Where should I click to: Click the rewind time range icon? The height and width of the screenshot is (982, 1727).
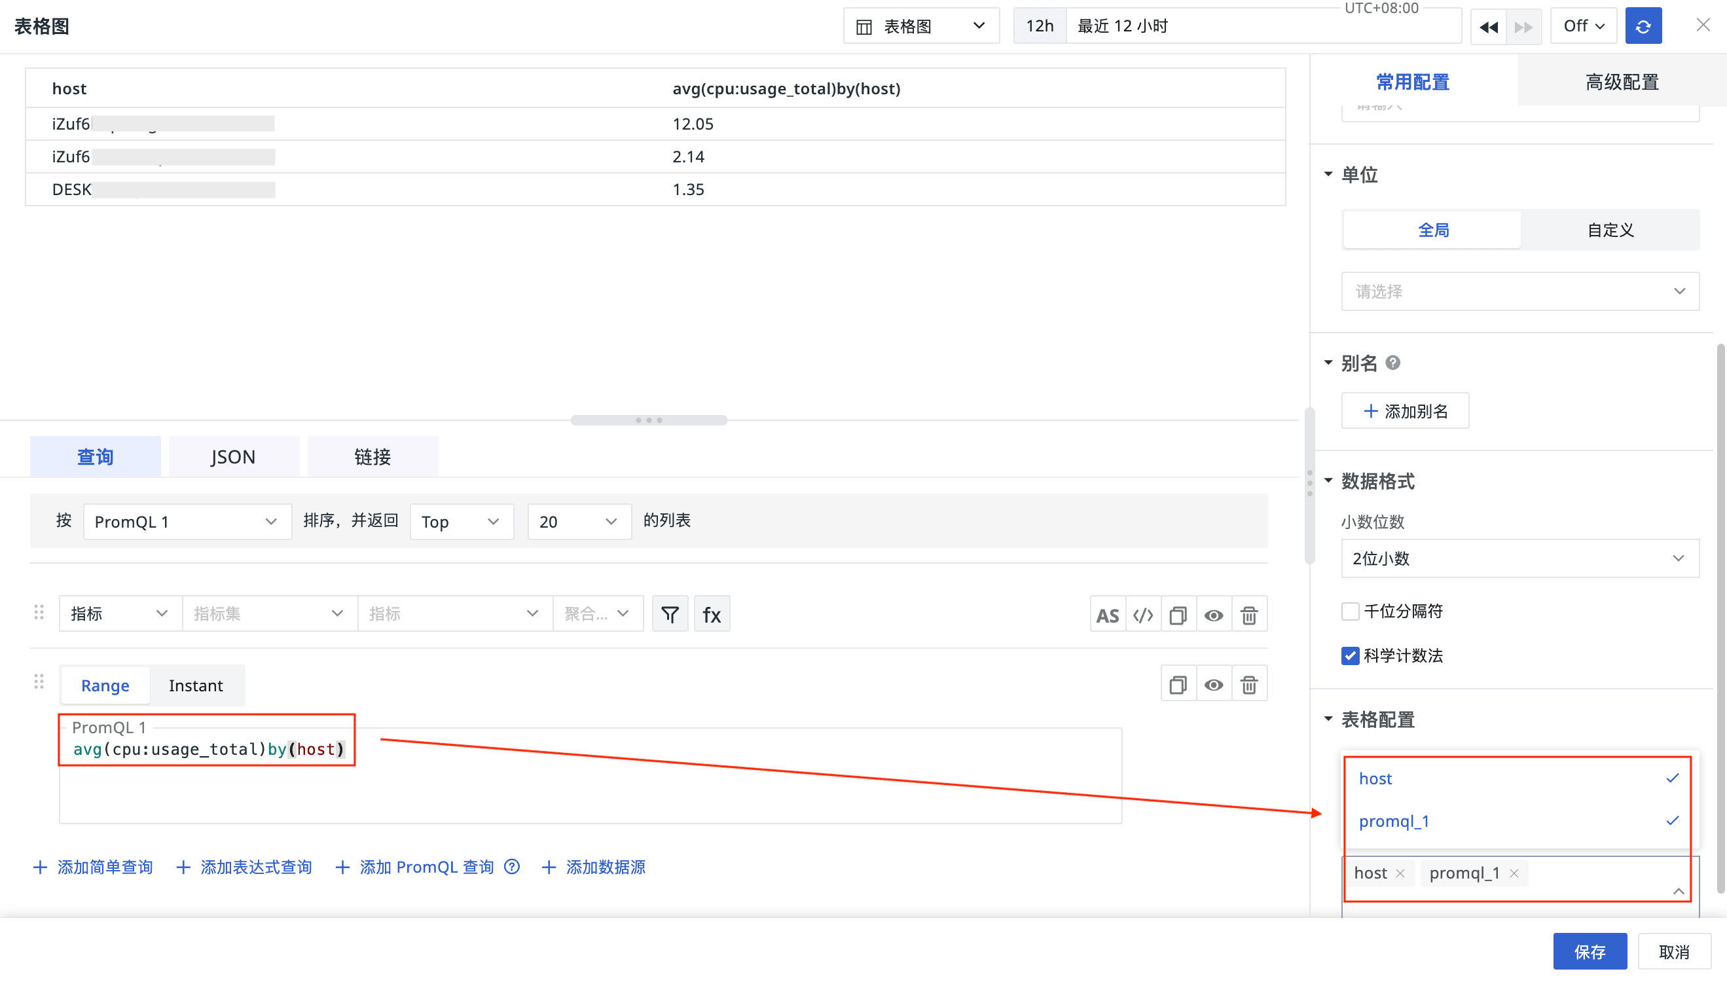[x=1488, y=26]
